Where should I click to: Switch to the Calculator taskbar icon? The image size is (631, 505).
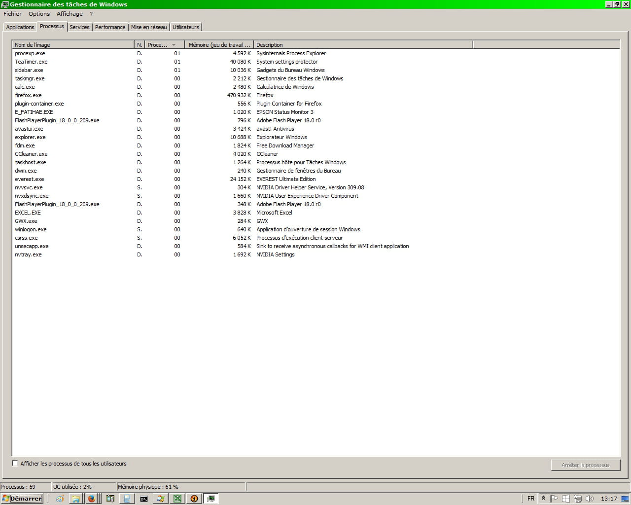click(127, 499)
